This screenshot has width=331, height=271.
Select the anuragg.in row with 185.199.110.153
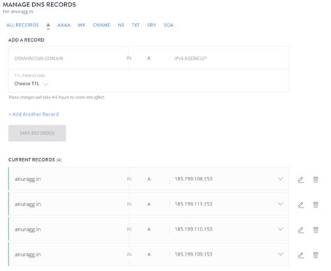pos(149,229)
